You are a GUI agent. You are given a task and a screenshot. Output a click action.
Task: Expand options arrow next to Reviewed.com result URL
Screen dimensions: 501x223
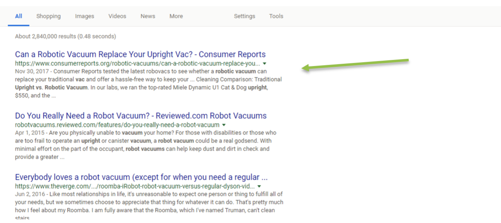tap(224, 124)
